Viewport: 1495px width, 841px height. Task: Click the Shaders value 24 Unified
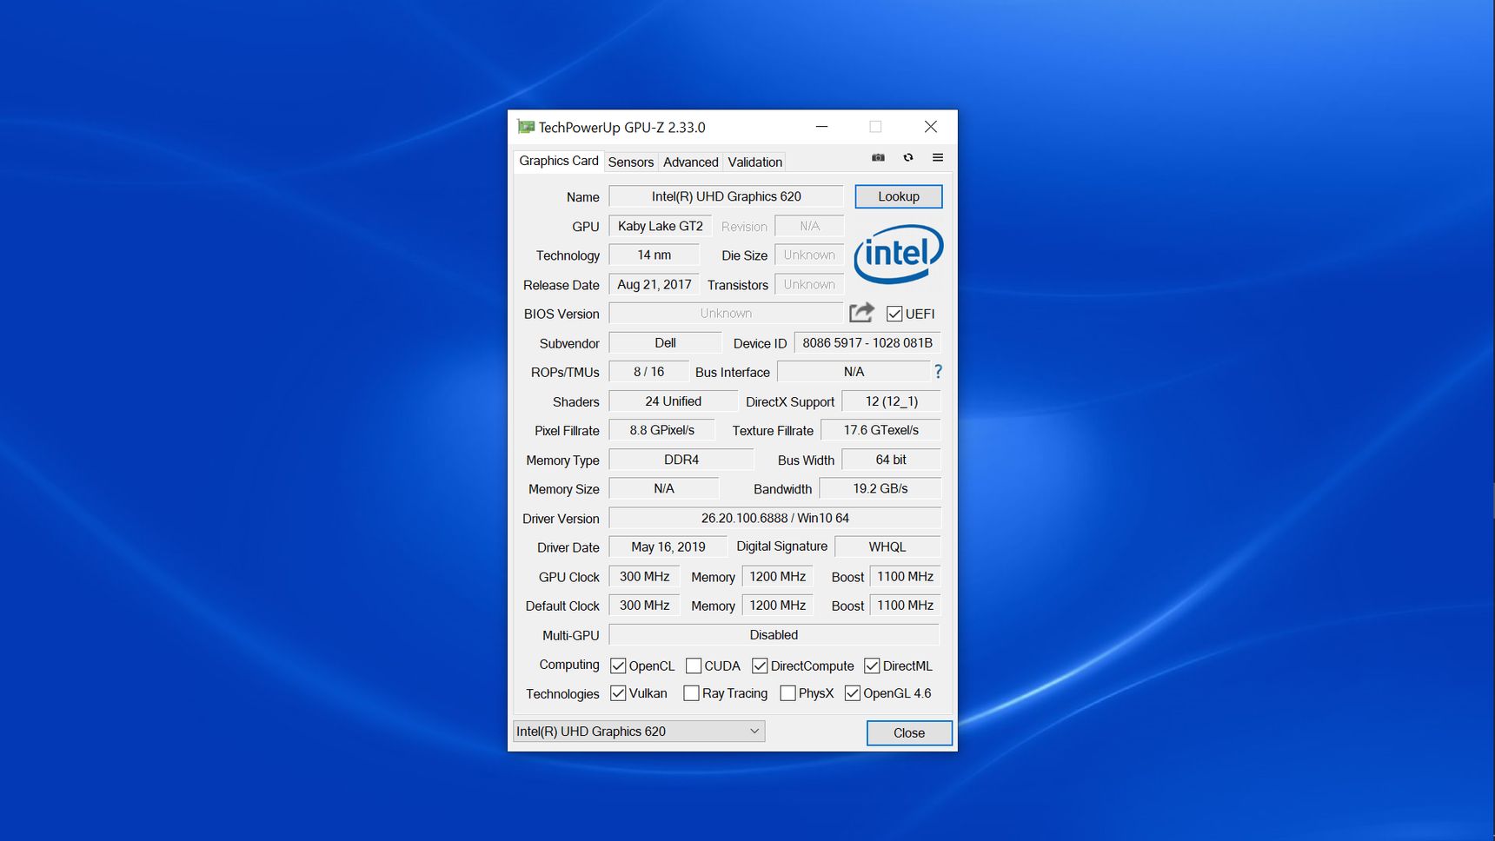click(674, 401)
